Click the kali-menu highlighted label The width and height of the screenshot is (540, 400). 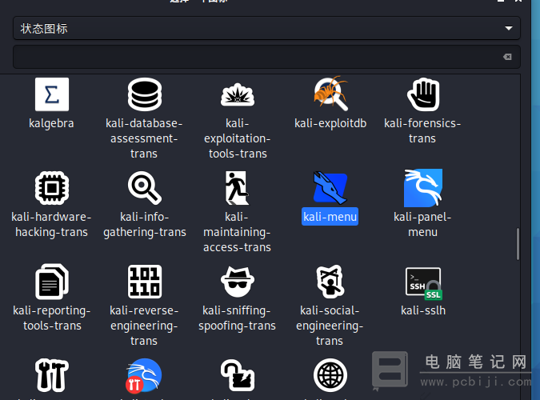330,217
